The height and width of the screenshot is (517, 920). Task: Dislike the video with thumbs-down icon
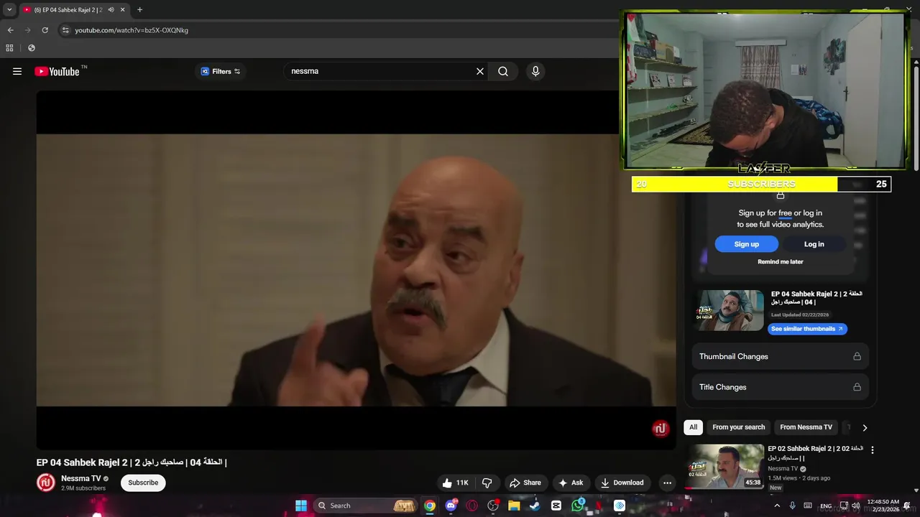(x=487, y=483)
